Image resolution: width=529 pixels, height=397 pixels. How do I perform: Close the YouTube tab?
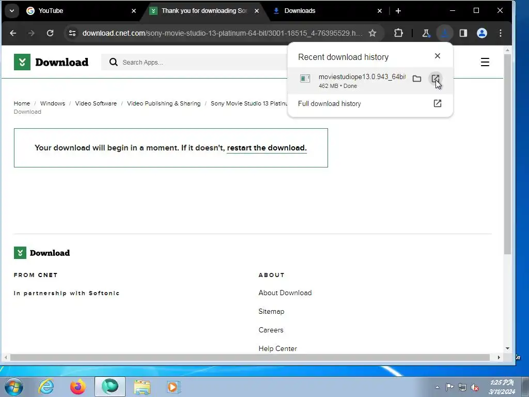pyautogui.click(x=134, y=11)
